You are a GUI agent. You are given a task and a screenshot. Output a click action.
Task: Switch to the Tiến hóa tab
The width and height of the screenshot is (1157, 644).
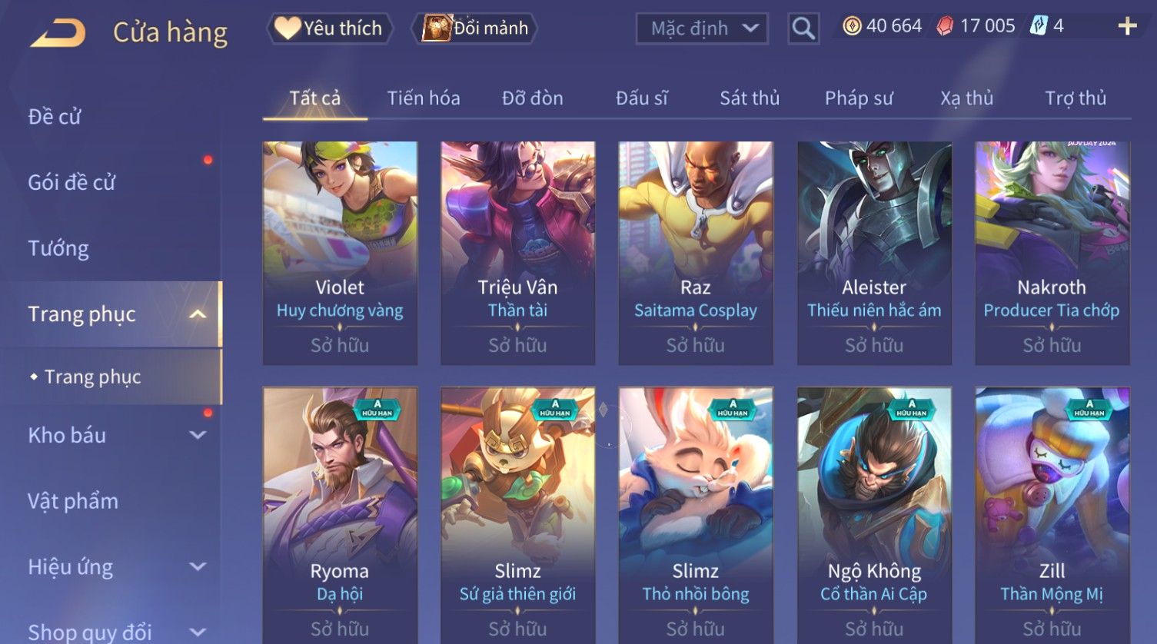tap(424, 98)
